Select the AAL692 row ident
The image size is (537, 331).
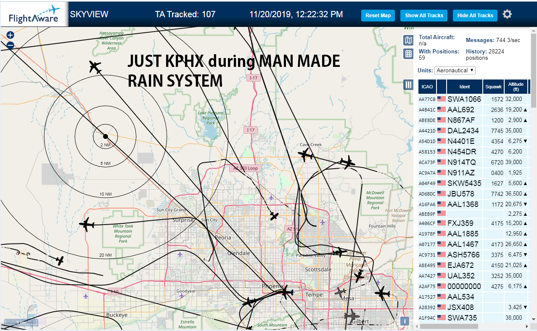pos(461,109)
